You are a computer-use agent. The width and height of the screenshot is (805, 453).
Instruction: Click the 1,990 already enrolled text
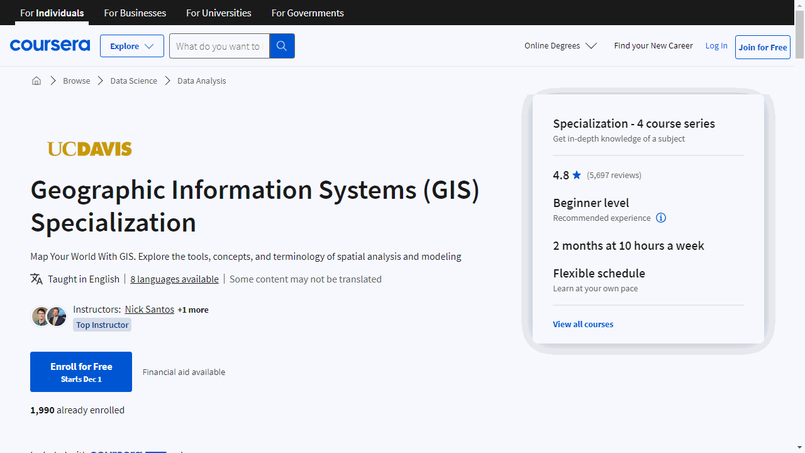77,410
